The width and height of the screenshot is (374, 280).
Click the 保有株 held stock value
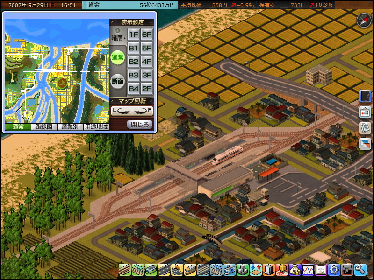pyautogui.click(x=296, y=5)
